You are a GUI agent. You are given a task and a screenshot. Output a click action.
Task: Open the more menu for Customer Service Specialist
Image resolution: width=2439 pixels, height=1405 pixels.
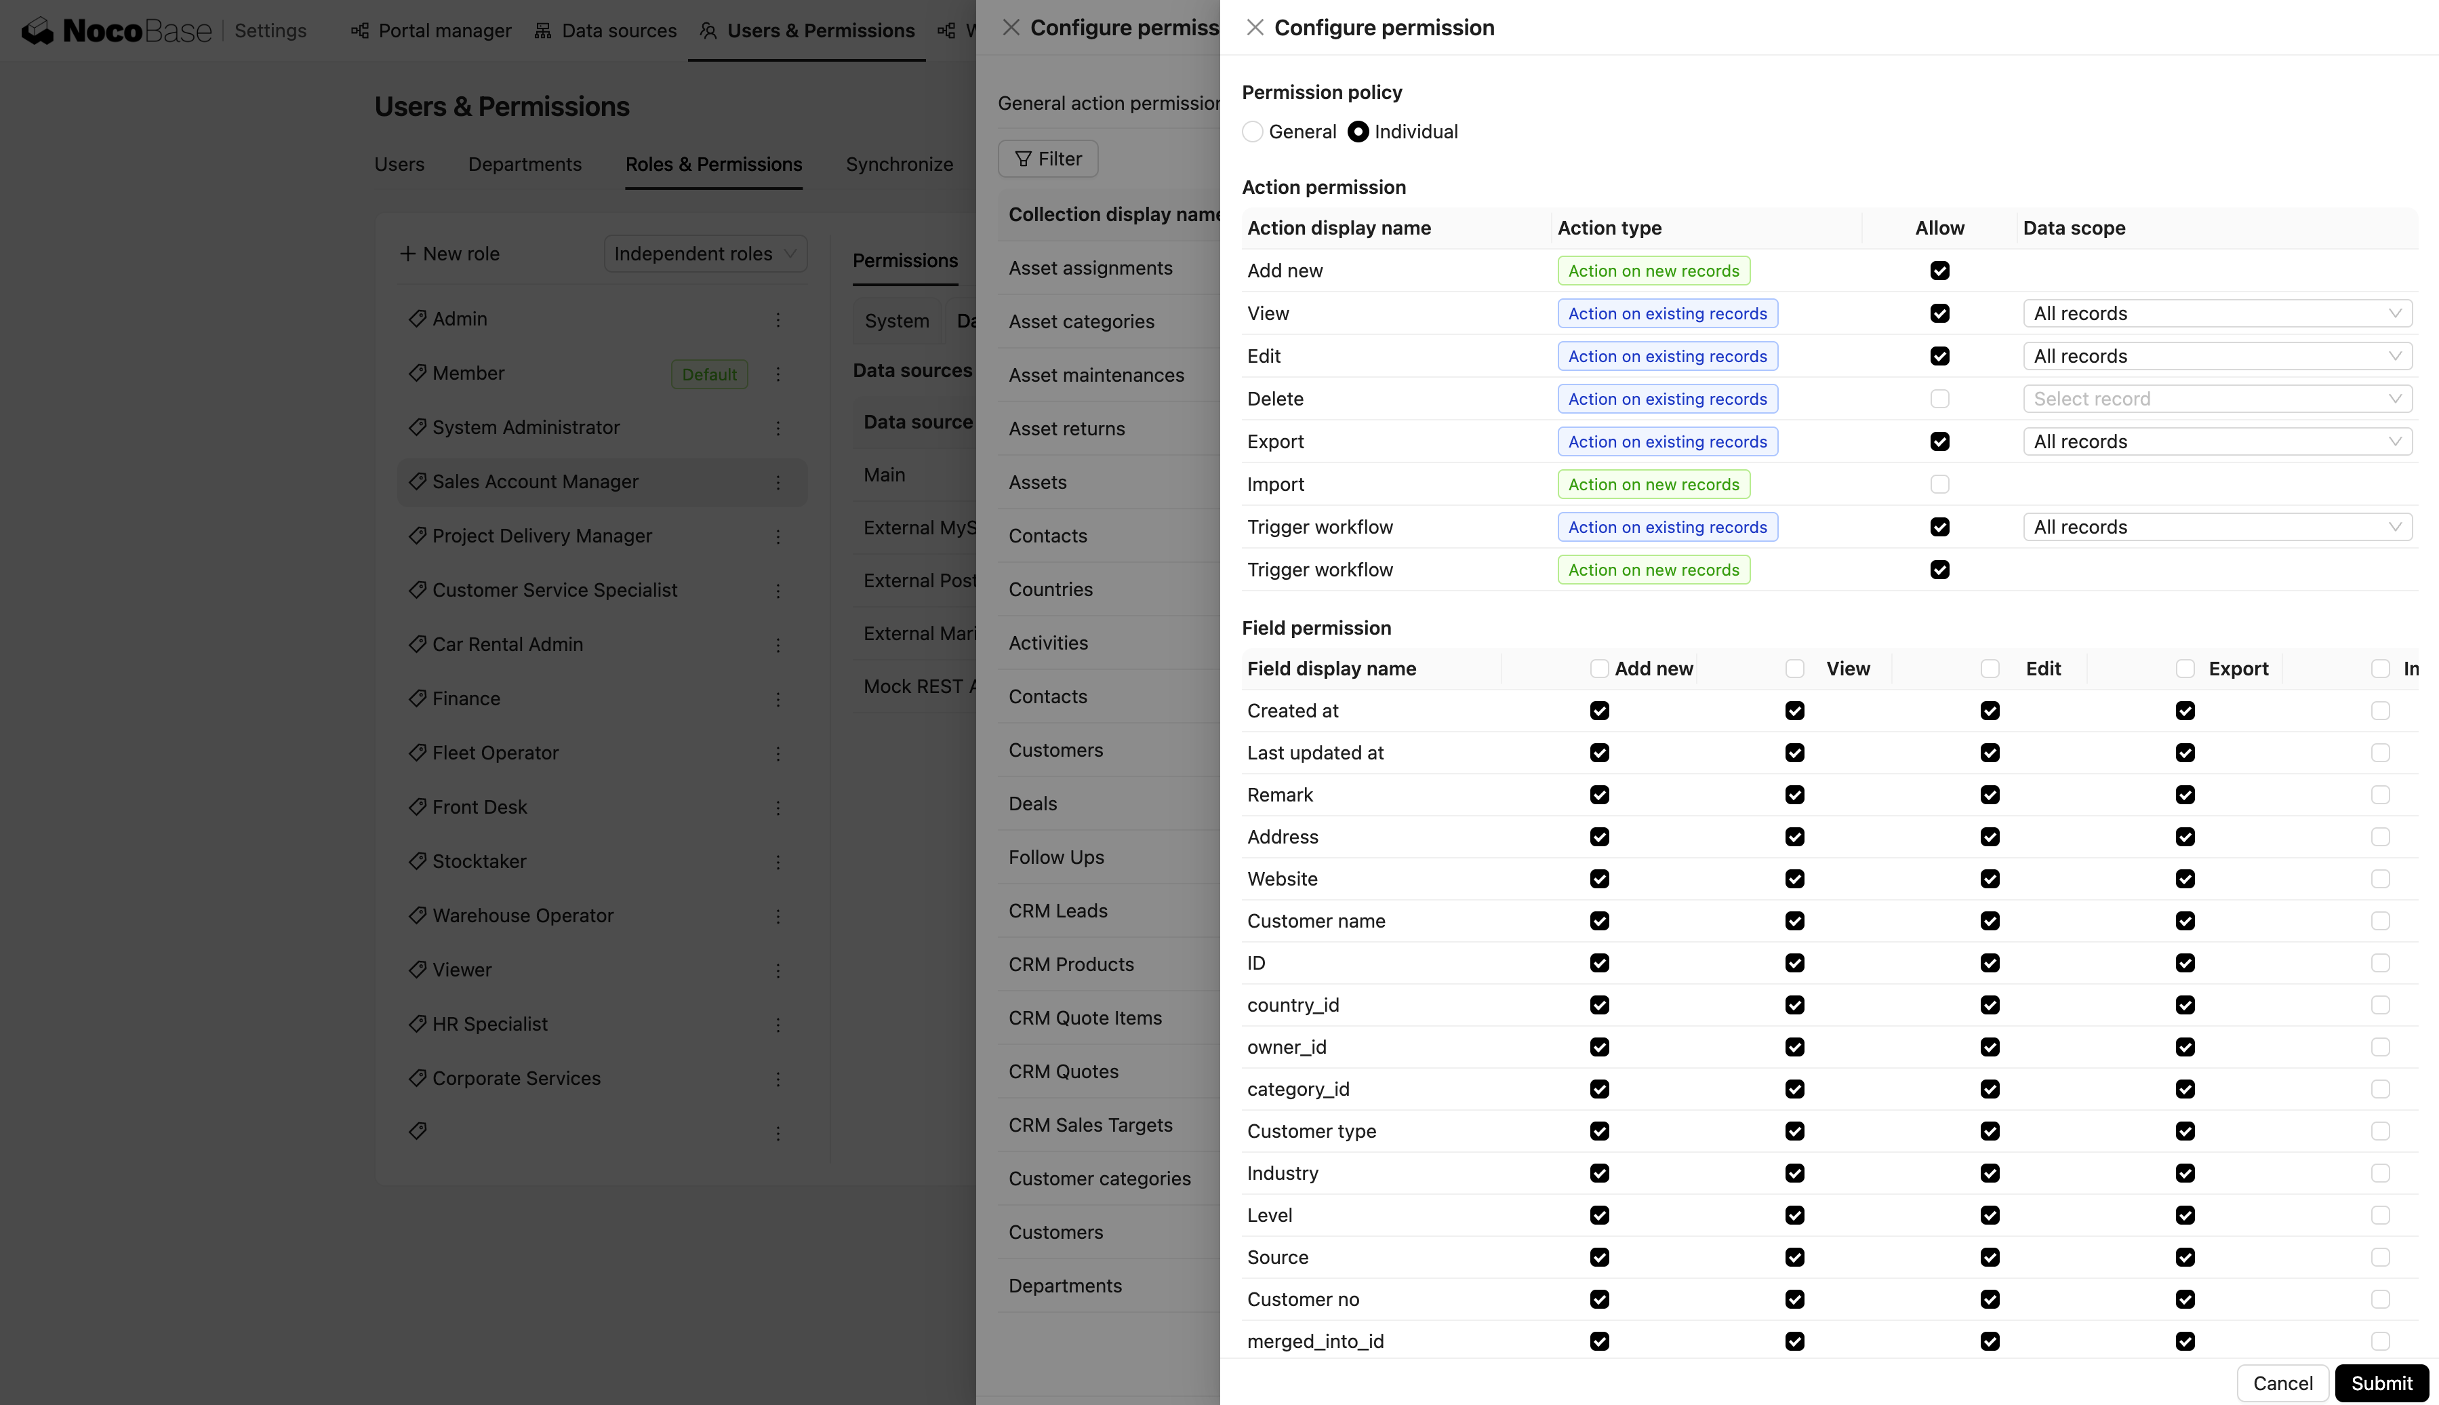778,591
